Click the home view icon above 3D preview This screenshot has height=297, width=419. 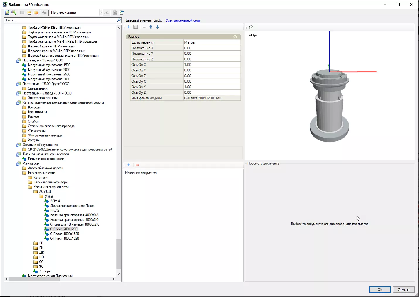tap(251, 27)
